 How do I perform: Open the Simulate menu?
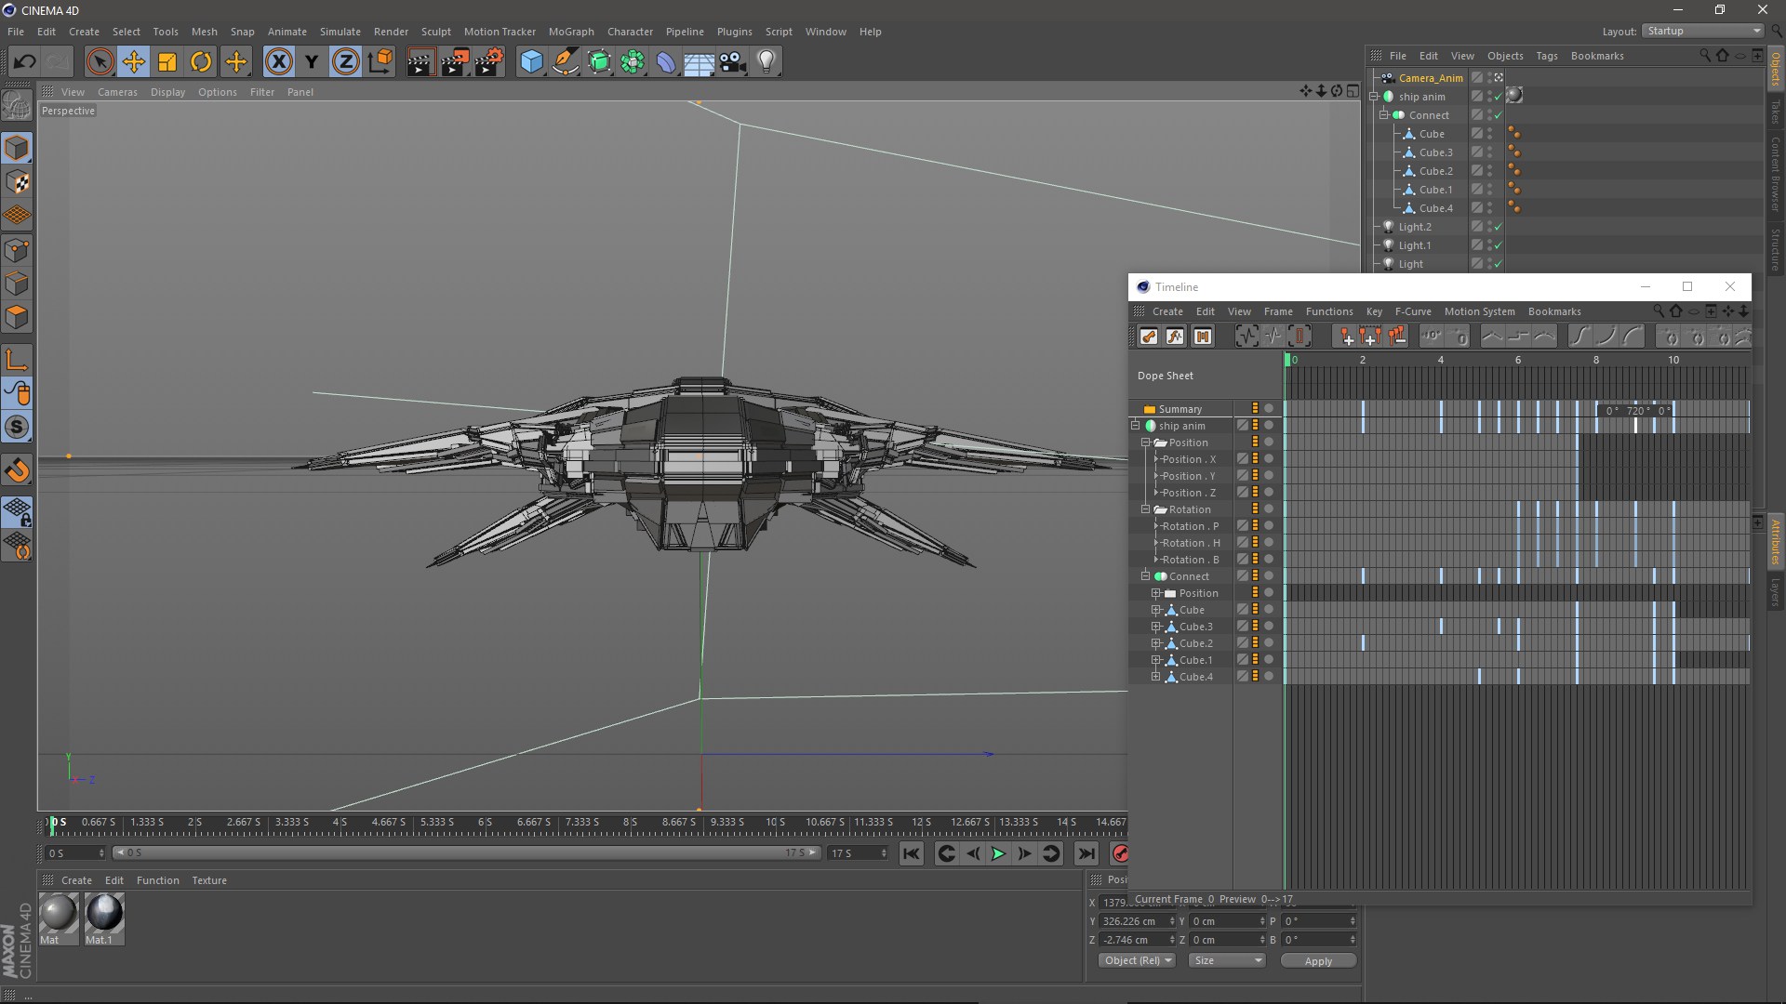pyautogui.click(x=340, y=31)
